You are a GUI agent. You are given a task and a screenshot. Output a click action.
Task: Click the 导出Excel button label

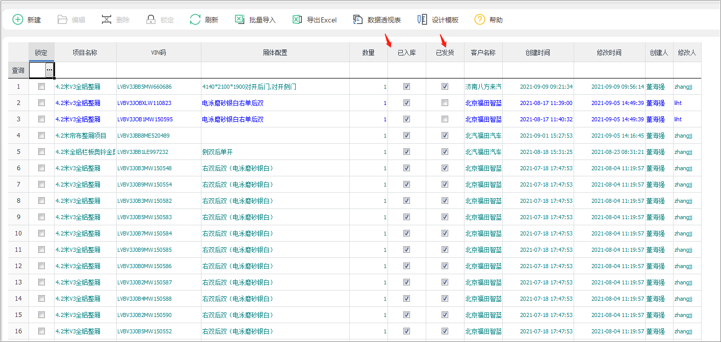point(322,20)
